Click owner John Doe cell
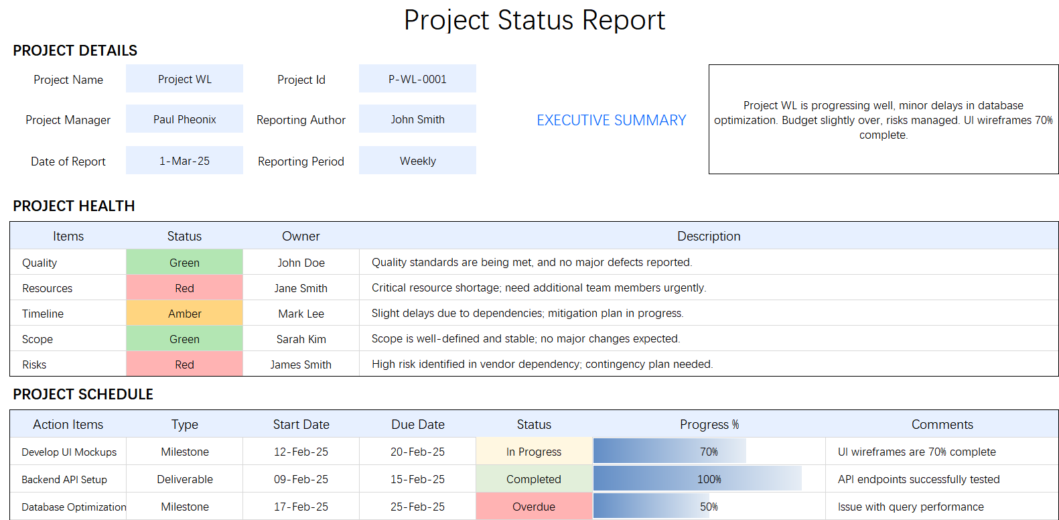Image resolution: width=1059 pixels, height=520 pixels. point(301,262)
